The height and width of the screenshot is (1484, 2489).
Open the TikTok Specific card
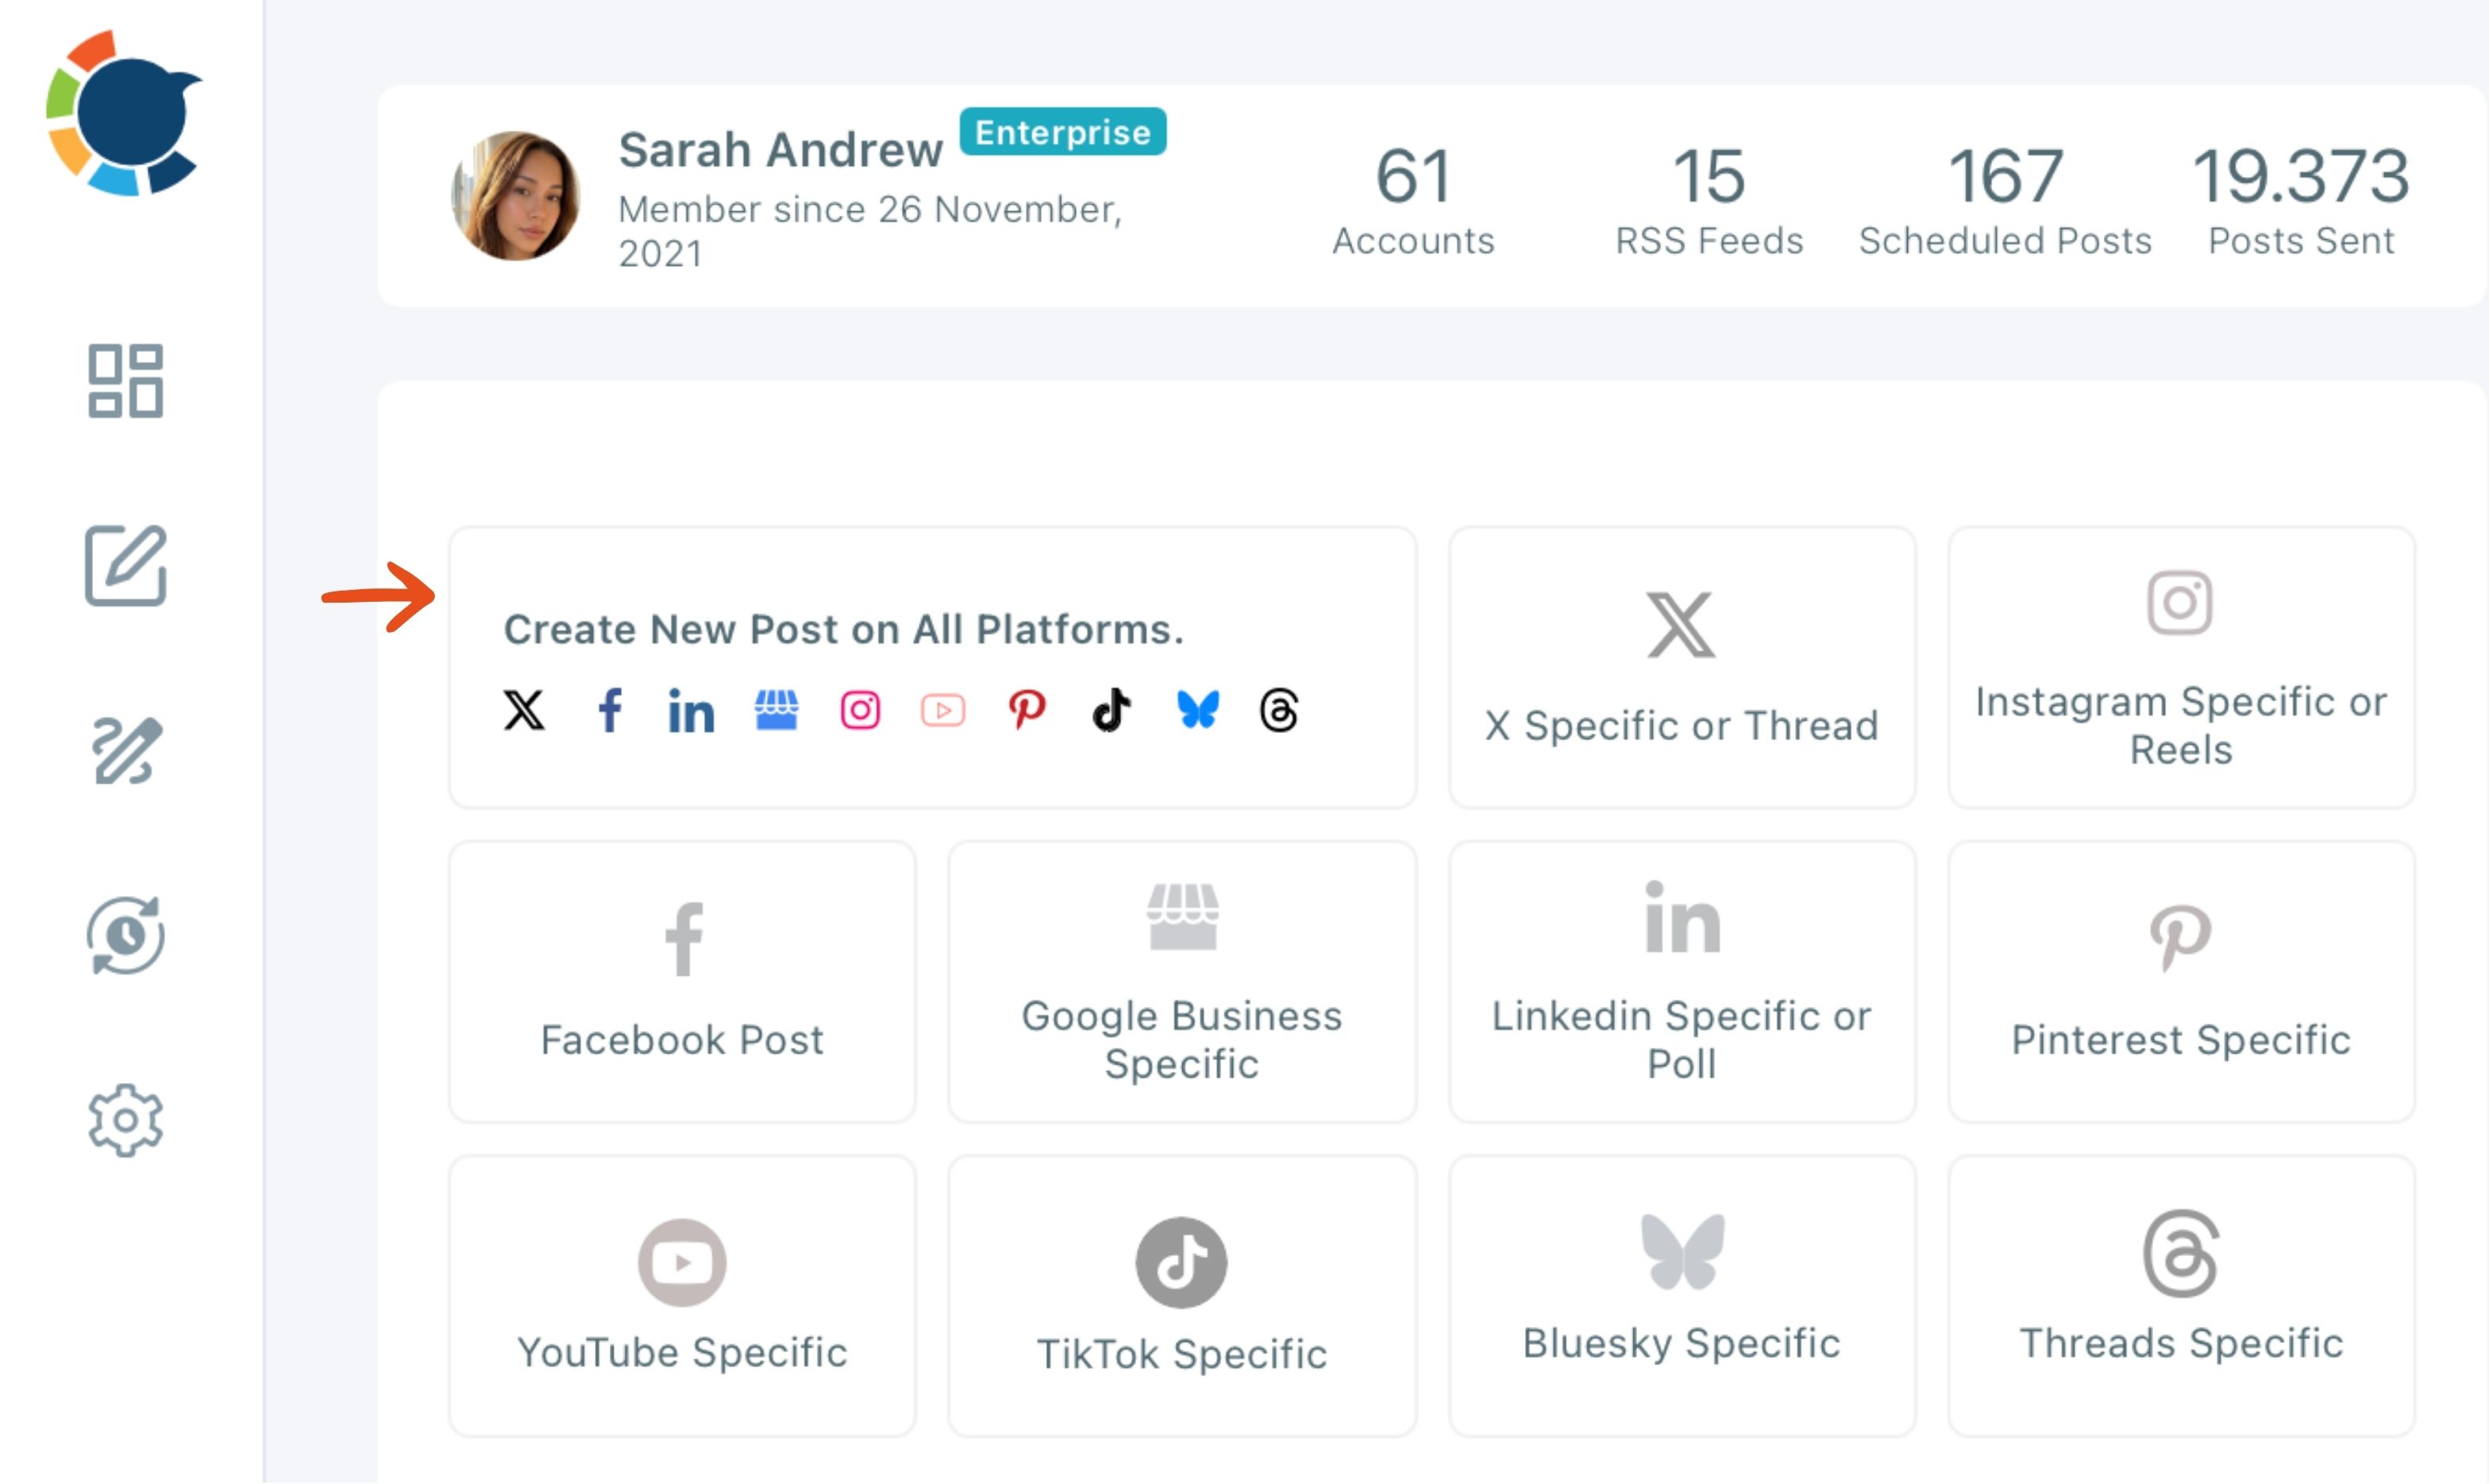1182,1296
